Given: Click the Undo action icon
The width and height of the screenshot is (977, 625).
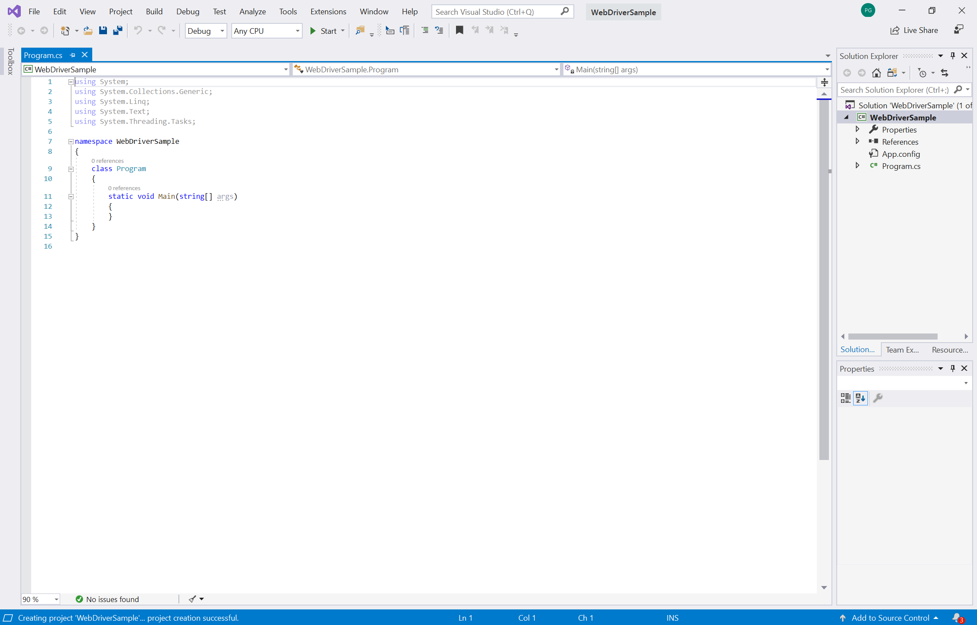Looking at the screenshot, I should tap(139, 31).
